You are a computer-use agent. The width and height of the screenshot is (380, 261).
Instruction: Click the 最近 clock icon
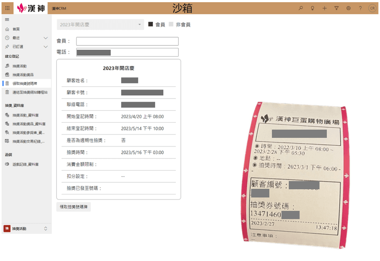tap(7, 38)
